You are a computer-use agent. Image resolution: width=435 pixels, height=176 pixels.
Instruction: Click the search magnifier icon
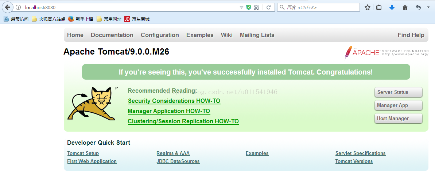pyautogui.click(x=282, y=8)
